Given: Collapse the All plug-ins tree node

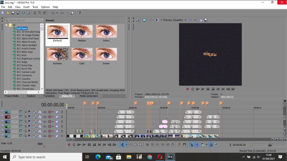Looking at the screenshot, I should [x=6, y=25].
